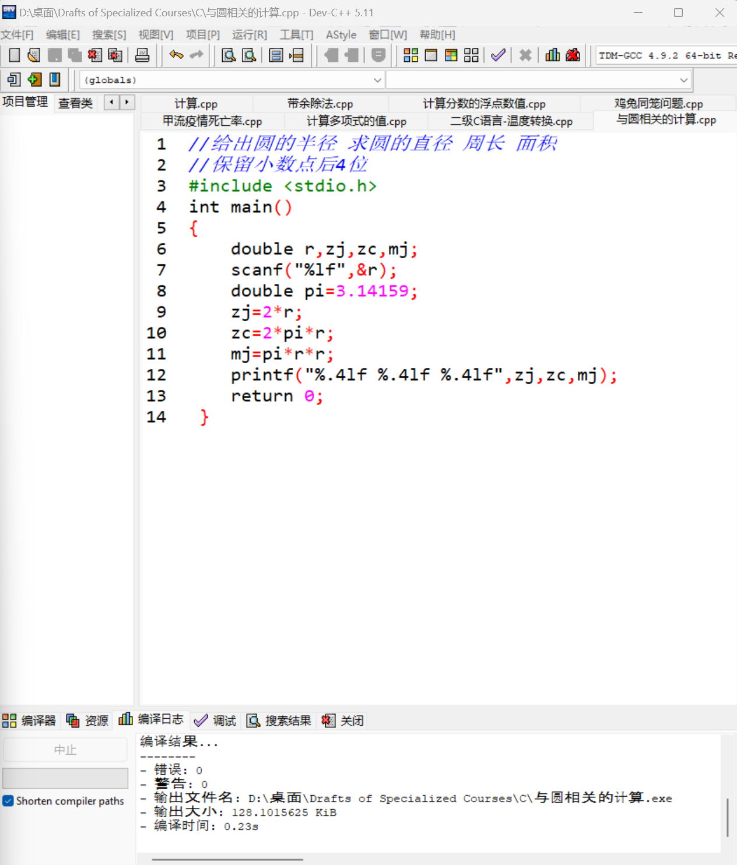Click the Delete profiling information icon
Screen dimensions: 737x865
(573, 55)
